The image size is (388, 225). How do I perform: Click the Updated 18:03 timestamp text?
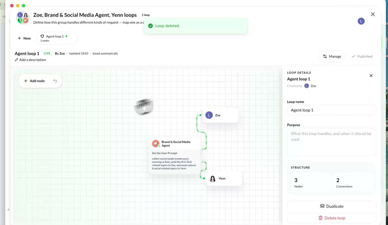pyautogui.click(x=79, y=54)
